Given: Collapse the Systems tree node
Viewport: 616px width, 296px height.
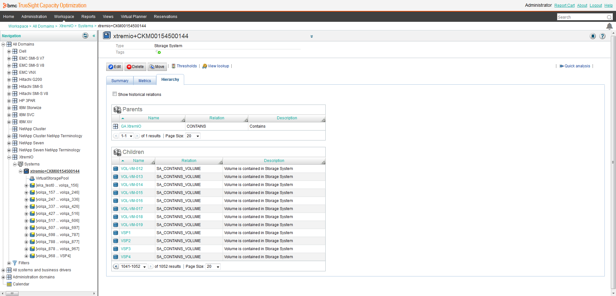Looking at the screenshot, I should click(x=15, y=165).
